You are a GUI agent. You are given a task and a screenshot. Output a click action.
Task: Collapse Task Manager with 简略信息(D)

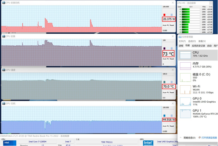(x=188, y=138)
